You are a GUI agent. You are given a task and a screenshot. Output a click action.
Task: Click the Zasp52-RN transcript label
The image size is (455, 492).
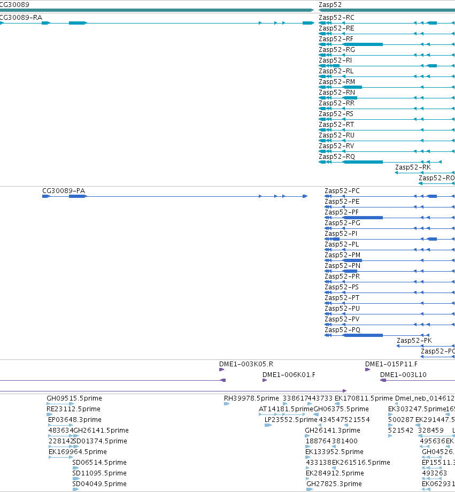click(x=337, y=92)
